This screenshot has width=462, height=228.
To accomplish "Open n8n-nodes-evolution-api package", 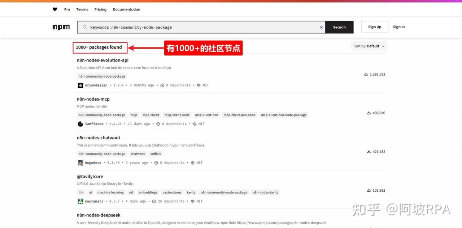I will tap(103, 60).
